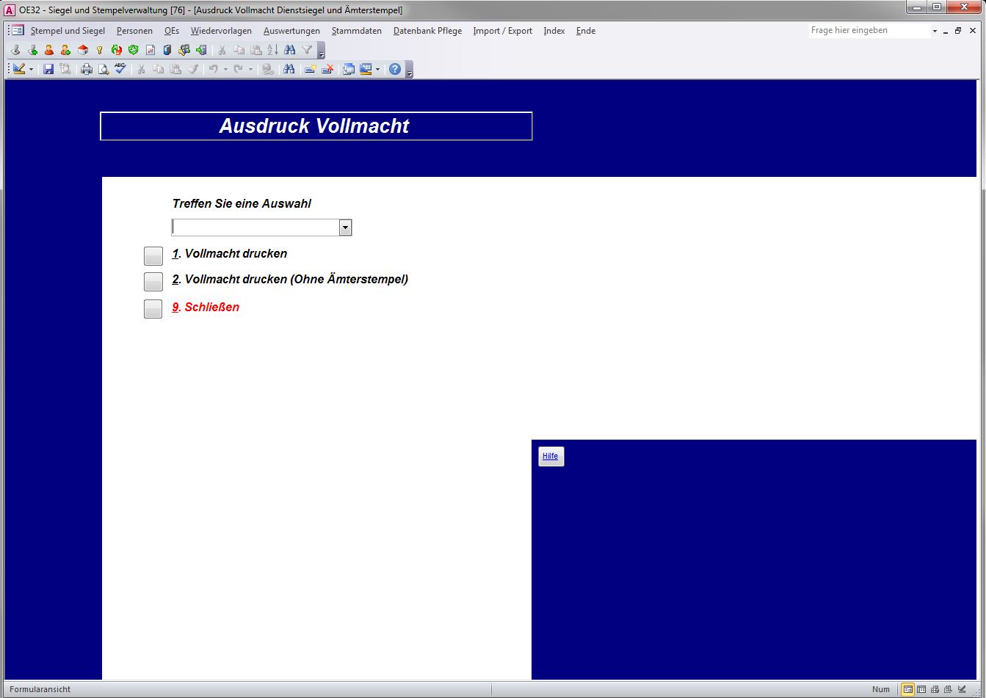Click the binoculars beside the new record icon

coord(289,69)
